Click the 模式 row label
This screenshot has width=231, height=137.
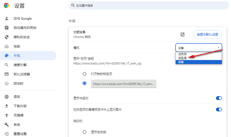[x=76, y=48]
